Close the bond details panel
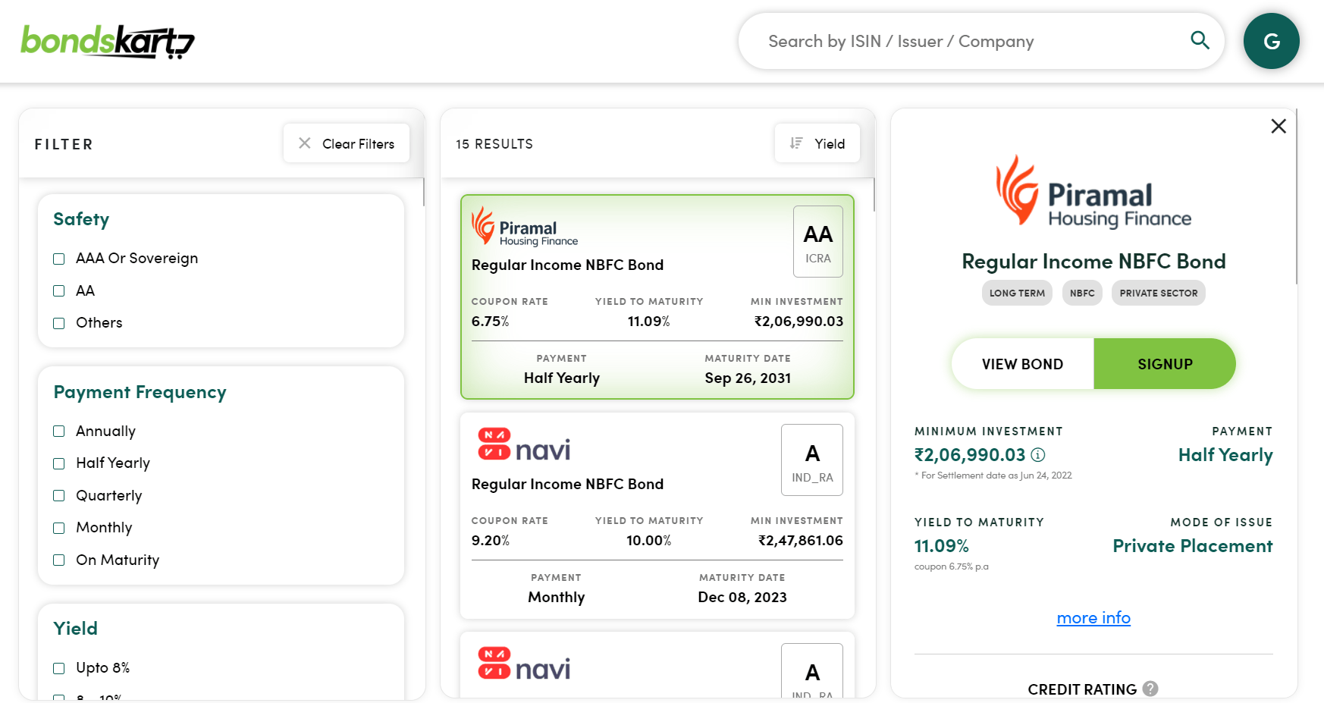 click(1279, 127)
